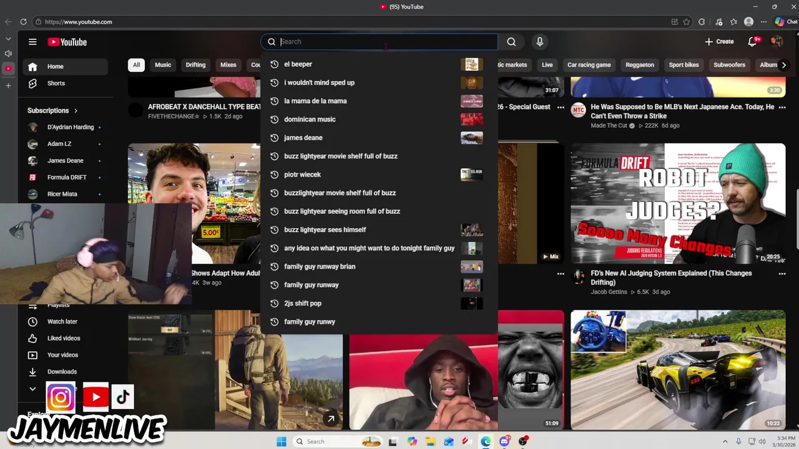The image size is (799, 449).
Task: Open the Robot Judges video thumbnail
Action: (678, 204)
